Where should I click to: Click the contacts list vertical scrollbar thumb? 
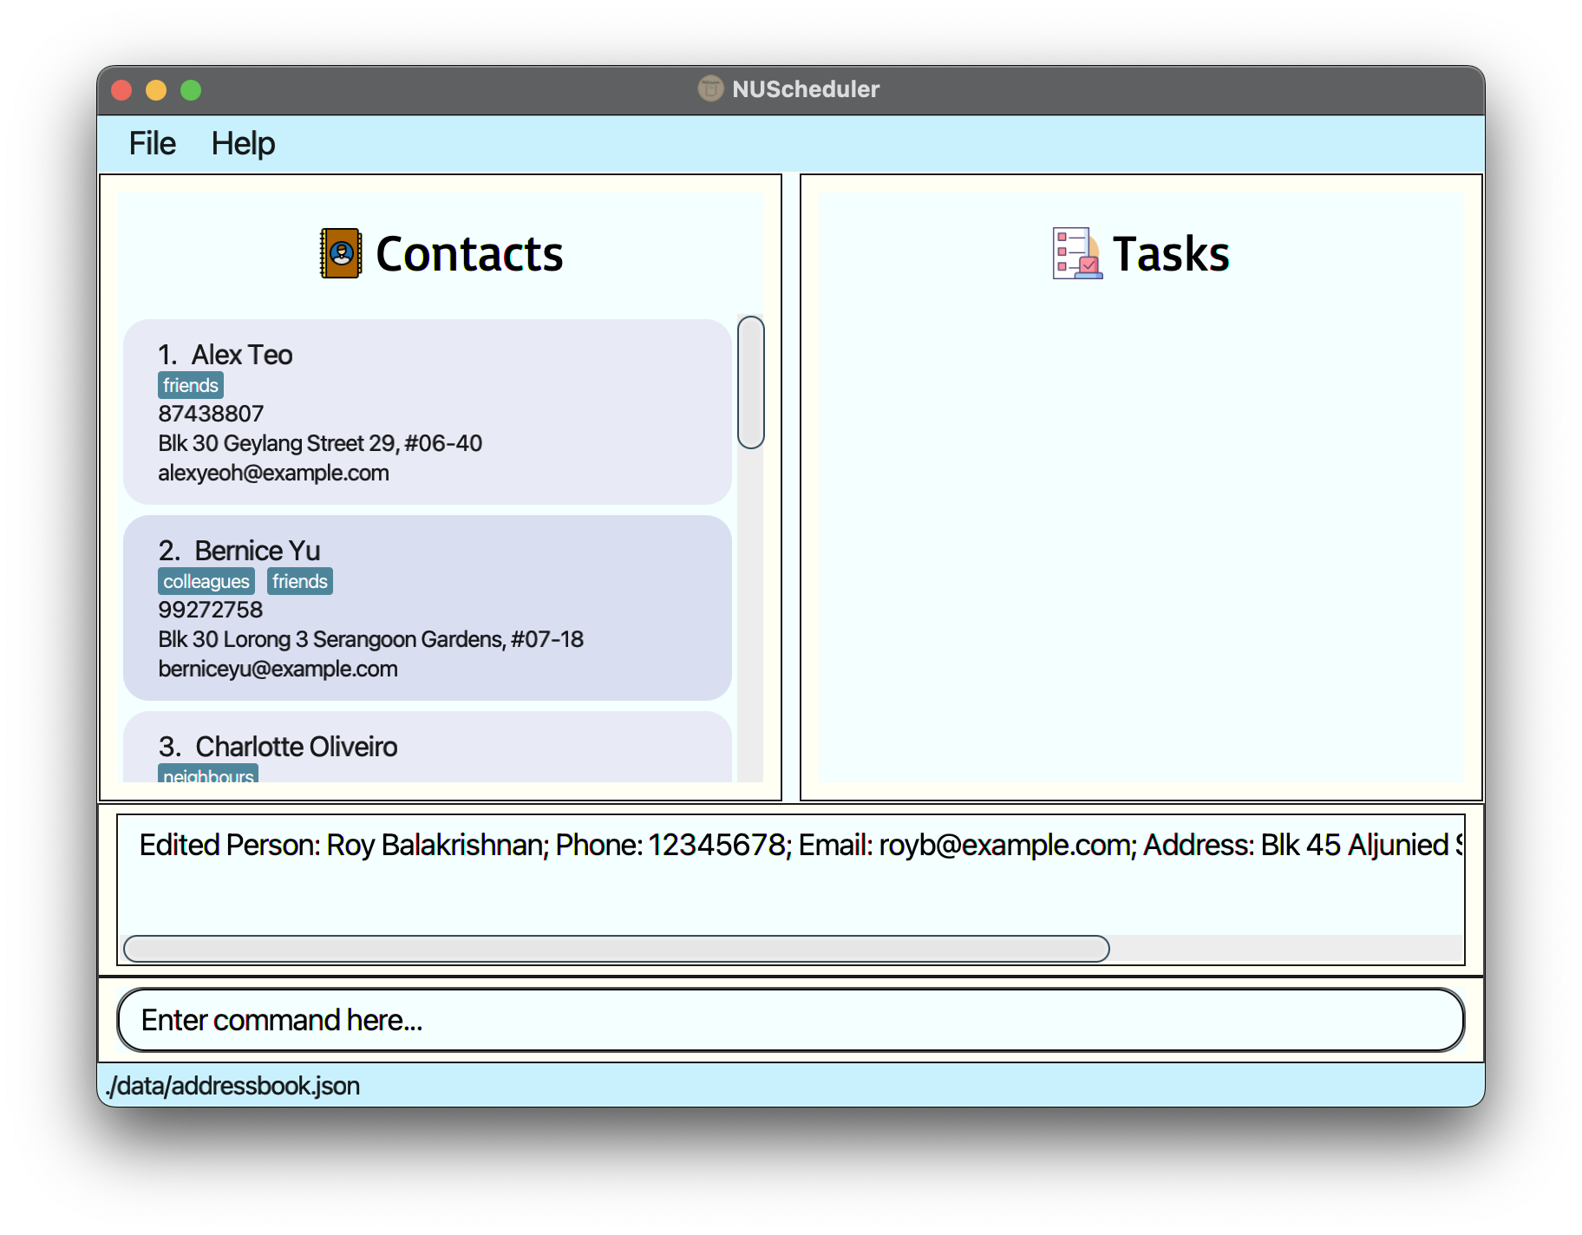751,382
